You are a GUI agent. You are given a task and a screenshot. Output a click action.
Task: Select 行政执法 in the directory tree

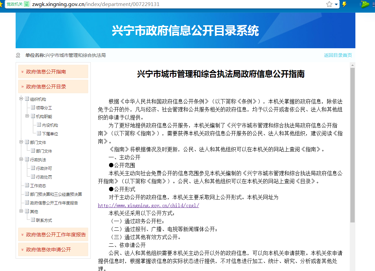[x=38, y=160]
